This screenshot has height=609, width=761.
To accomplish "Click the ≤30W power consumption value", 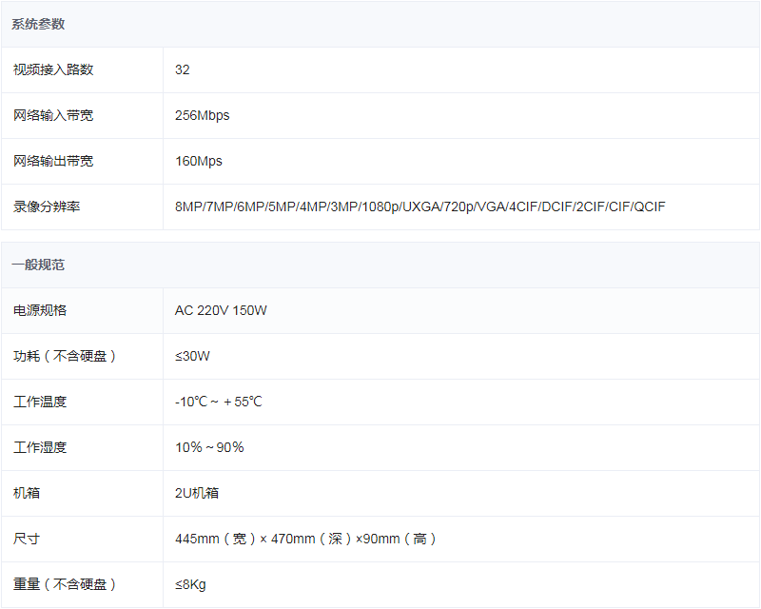I will [192, 356].
